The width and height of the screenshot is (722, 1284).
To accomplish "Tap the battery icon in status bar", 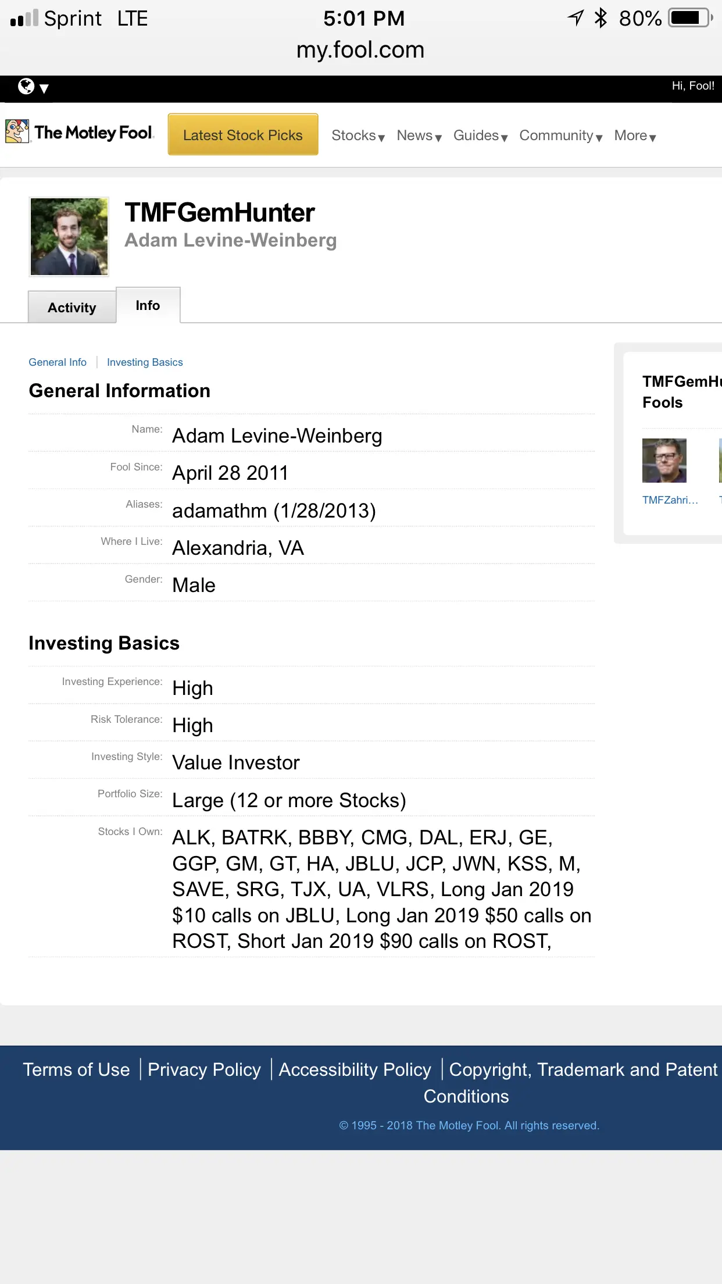I will coord(690,18).
